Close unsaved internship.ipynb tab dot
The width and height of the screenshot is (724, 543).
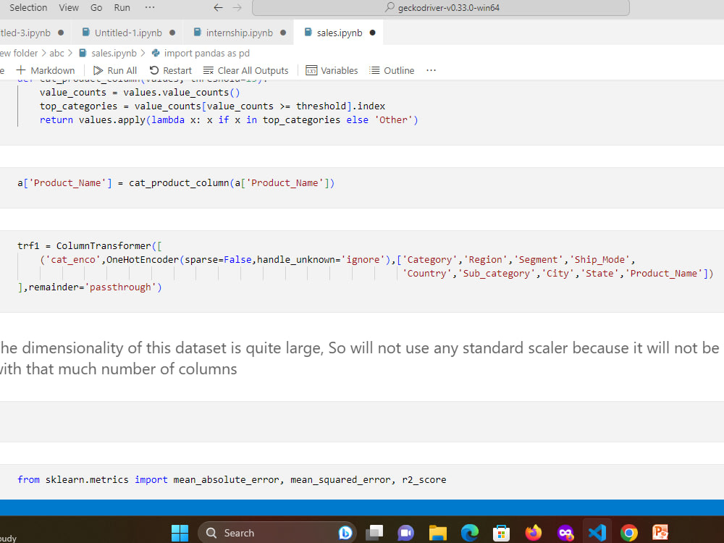pos(283,33)
